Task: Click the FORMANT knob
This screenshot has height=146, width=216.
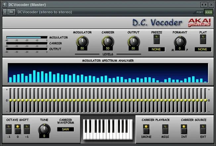Action: coord(180,41)
